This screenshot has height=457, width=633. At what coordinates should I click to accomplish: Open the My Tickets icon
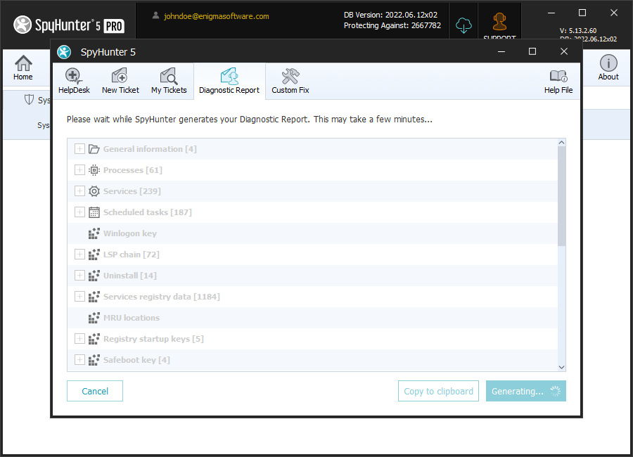pos(169,76)
